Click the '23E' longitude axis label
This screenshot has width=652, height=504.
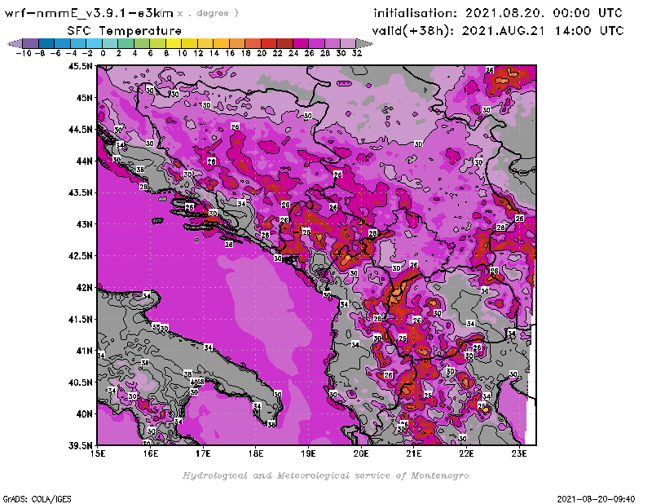(x=519, y=453)
